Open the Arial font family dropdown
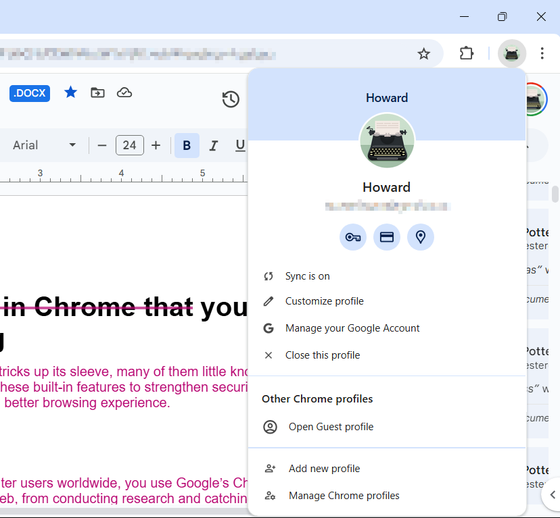The width and height of the screenshot is (560, 518). click(43, 145)
